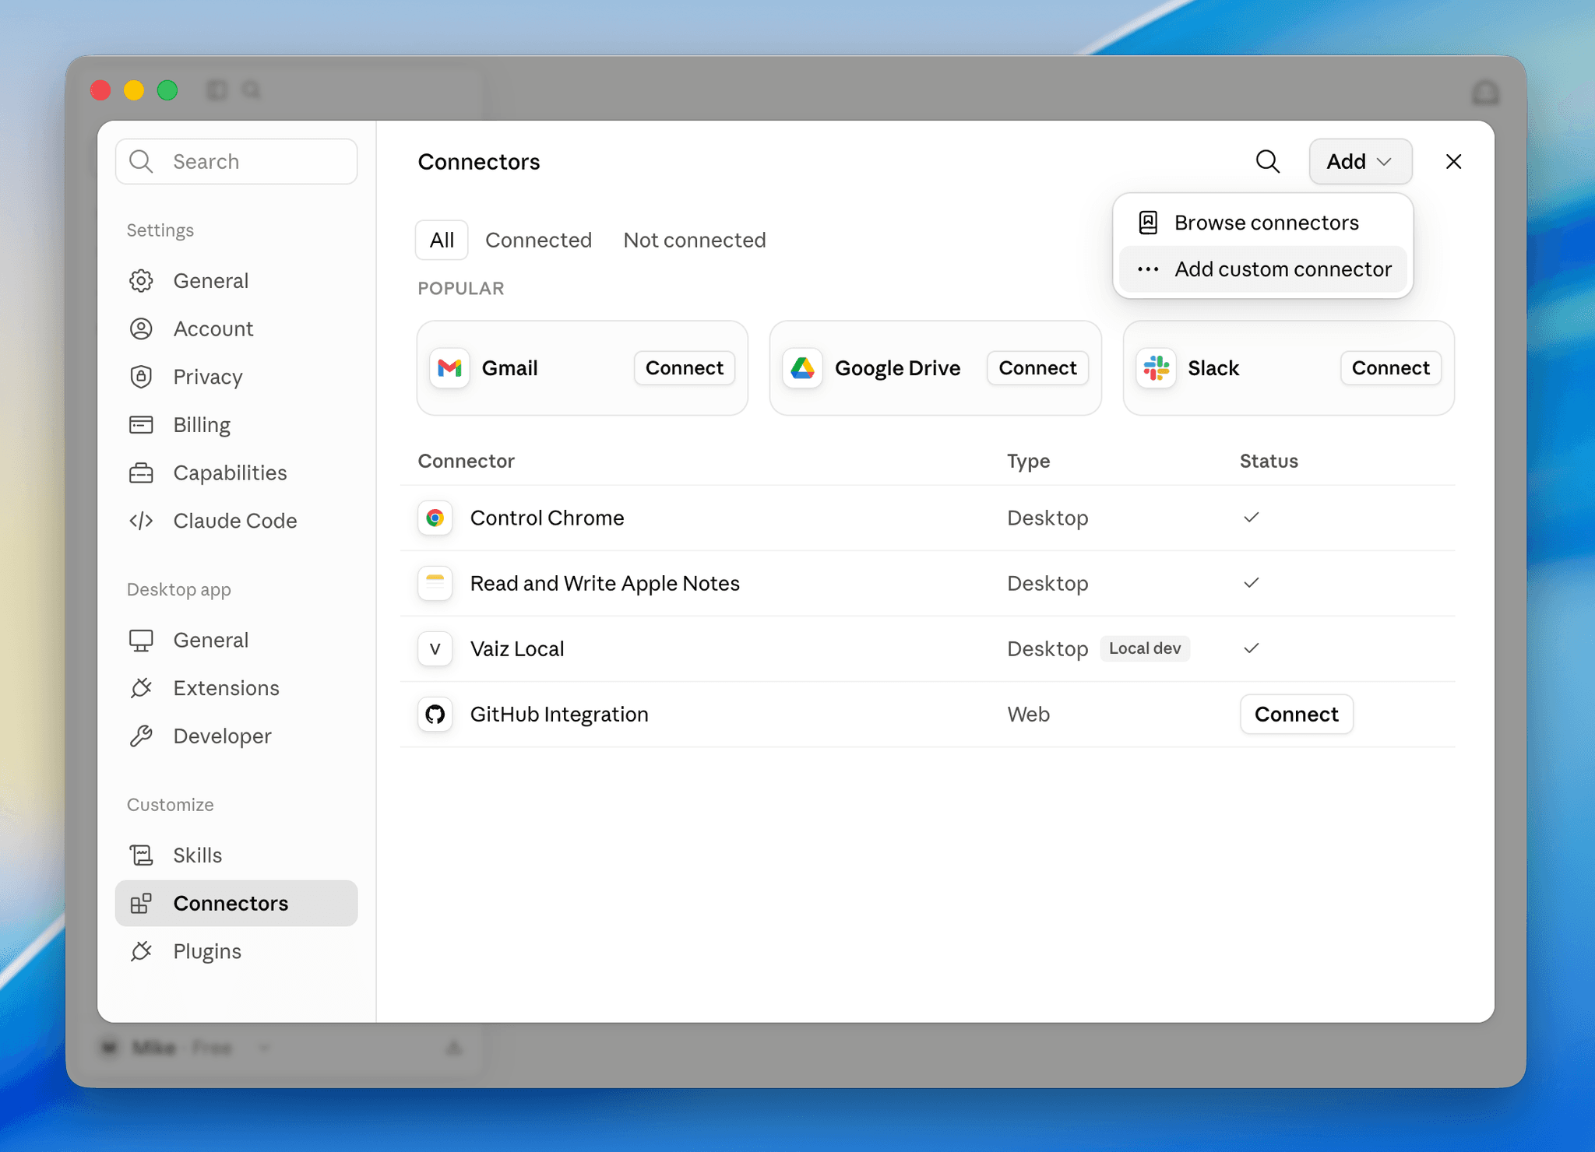Go to the Privacy shield settings
The width and height of the screenshot is (1595, 1152).
(236, 377)
